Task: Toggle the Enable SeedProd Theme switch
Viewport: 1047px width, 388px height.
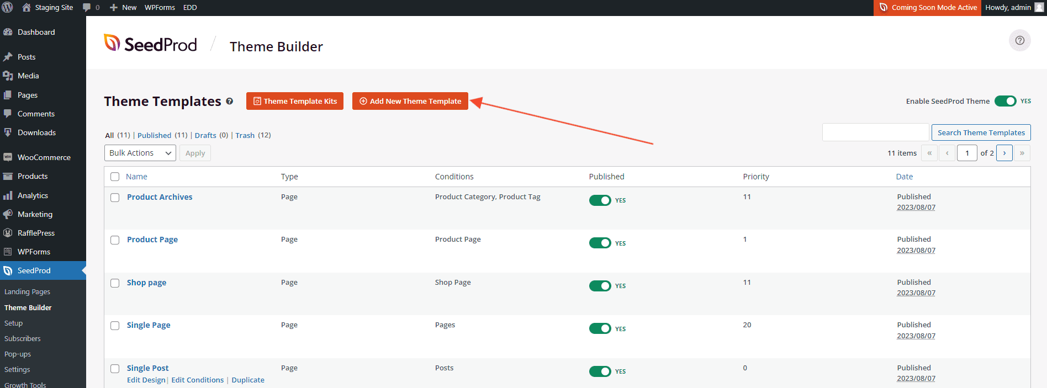Action: pyautogui.click(x=1006, y=101)
